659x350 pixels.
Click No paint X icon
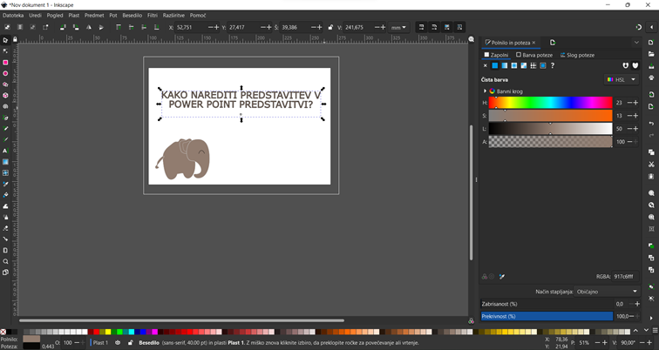click(x=485, y=65)
